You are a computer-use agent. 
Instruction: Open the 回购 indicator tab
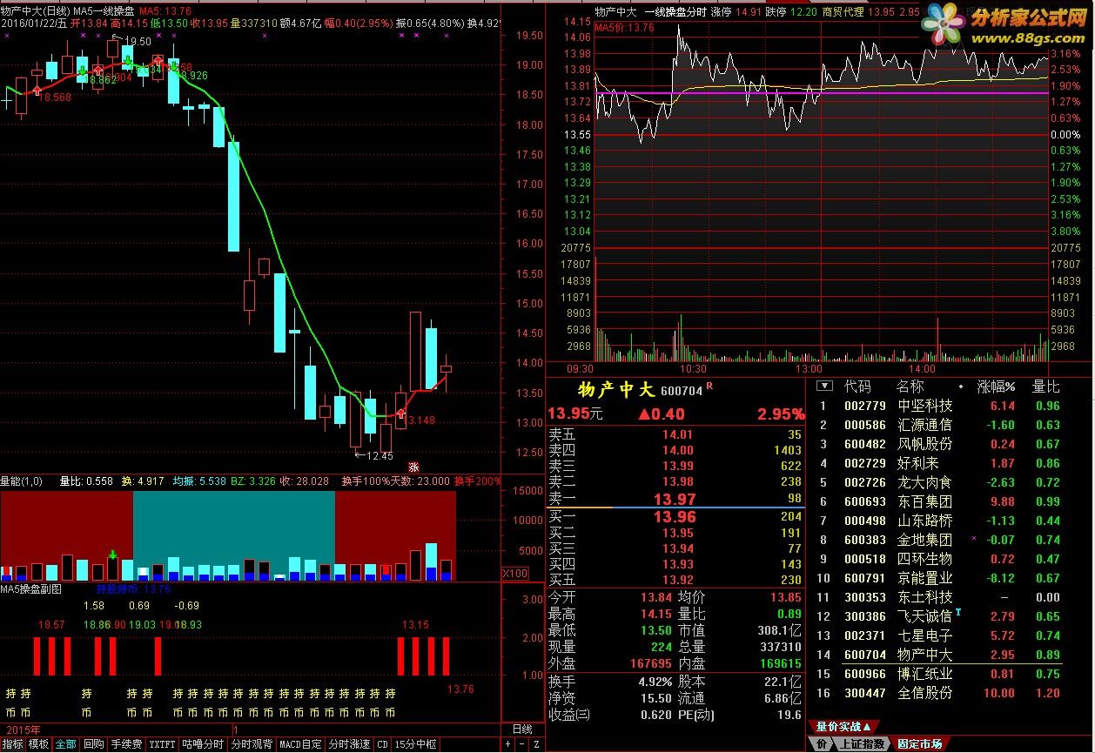click(94, 744)
